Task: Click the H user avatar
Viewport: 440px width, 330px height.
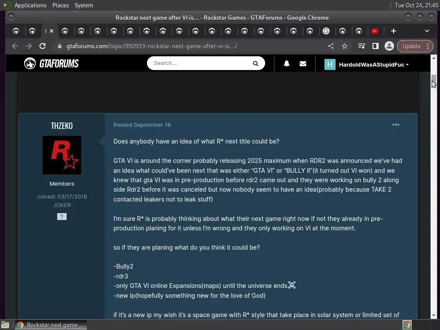Action: pos(330,64)
